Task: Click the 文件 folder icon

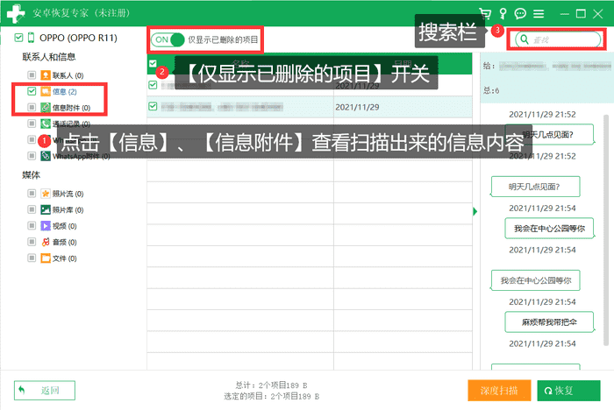Action: 46,258
